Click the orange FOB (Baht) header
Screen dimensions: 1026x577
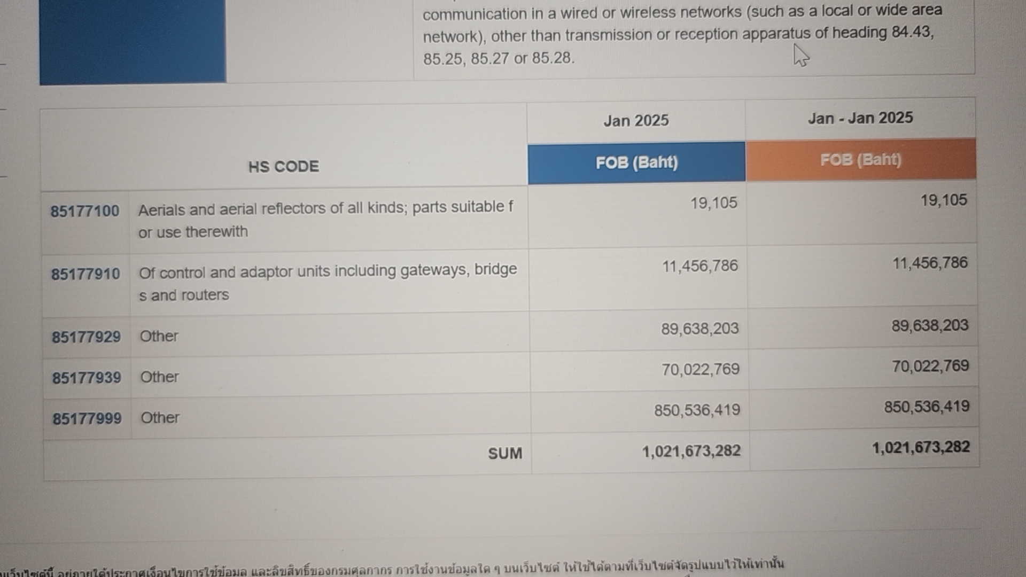(861, 160)
